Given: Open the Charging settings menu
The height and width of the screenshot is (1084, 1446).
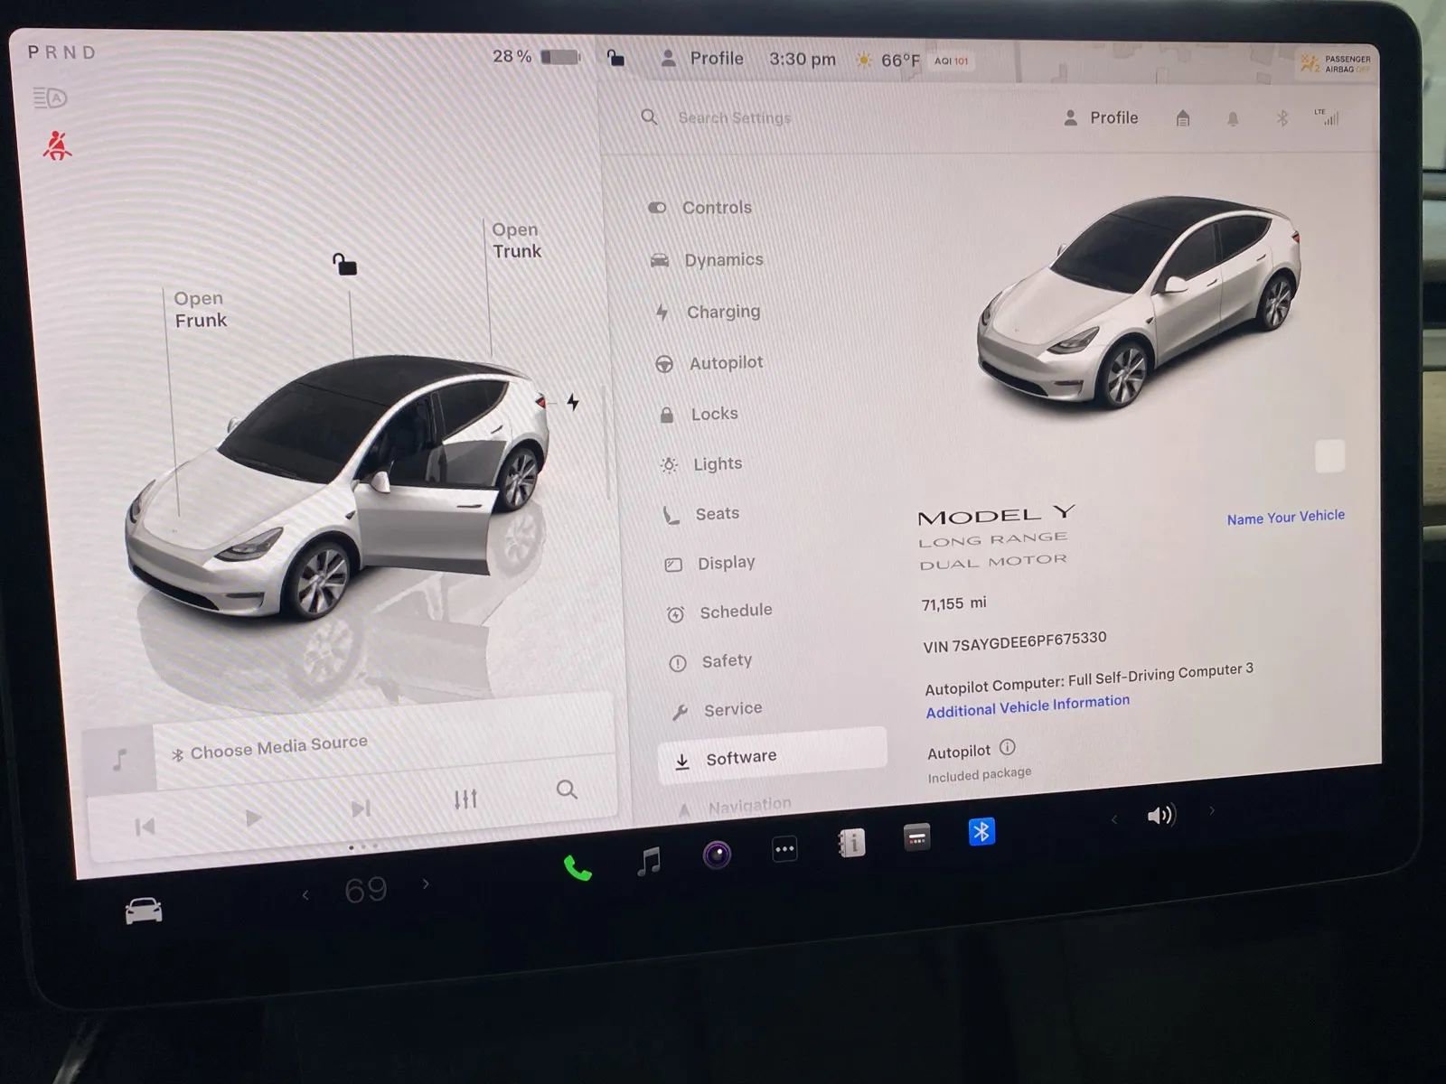Looking at the screenshot, I should tap(709, 312).
